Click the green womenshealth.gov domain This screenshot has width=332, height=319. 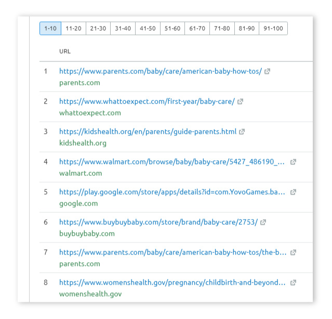(90, 294)
